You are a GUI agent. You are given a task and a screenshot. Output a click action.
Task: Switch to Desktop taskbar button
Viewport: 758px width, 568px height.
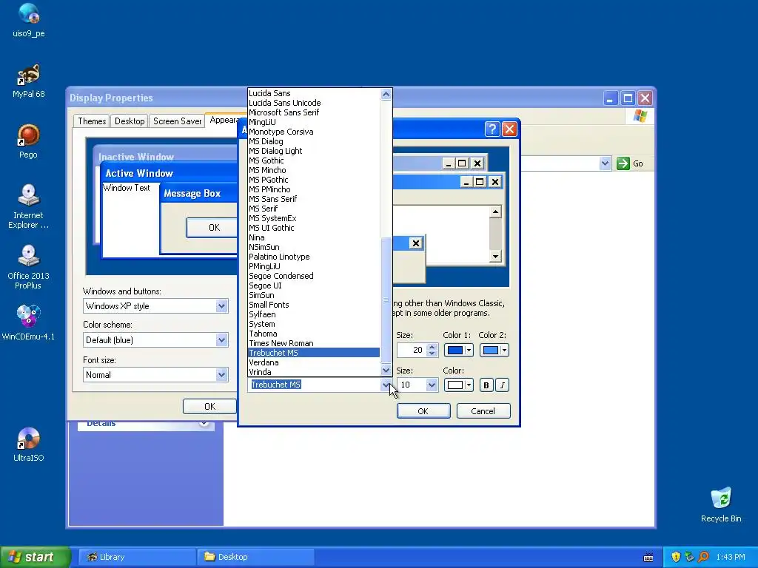[255, 557]
